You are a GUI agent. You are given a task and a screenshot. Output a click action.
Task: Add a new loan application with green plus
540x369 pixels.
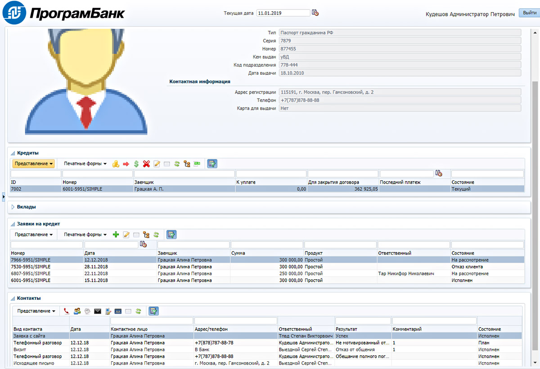116,234
